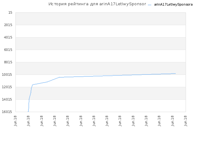Click the right end of the rating line
This screenshot has width=198, height=149.
pos(175,74)
